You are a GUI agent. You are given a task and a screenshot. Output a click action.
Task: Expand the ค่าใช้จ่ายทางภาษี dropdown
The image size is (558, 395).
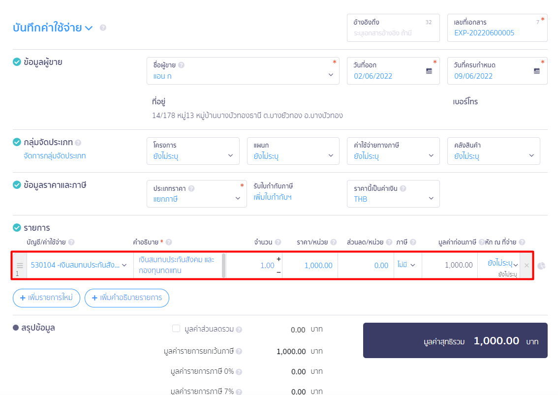tap(393, 151)
